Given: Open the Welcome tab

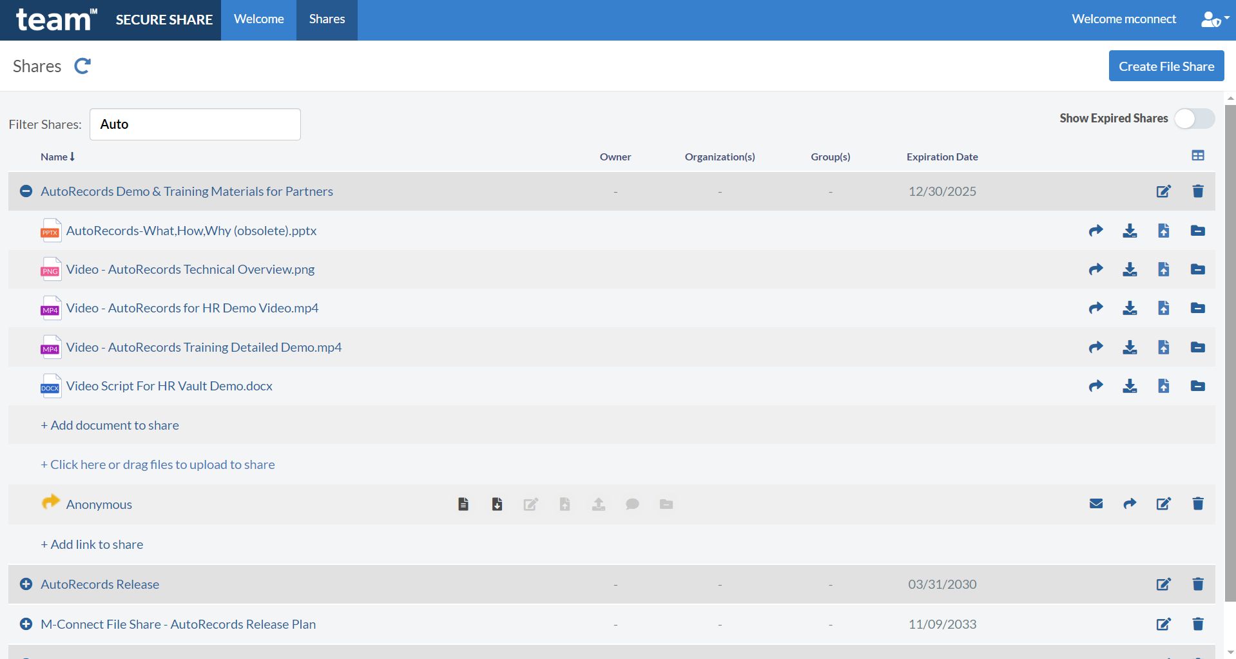Looking at the screenshot, I should (x=258, y=20).
